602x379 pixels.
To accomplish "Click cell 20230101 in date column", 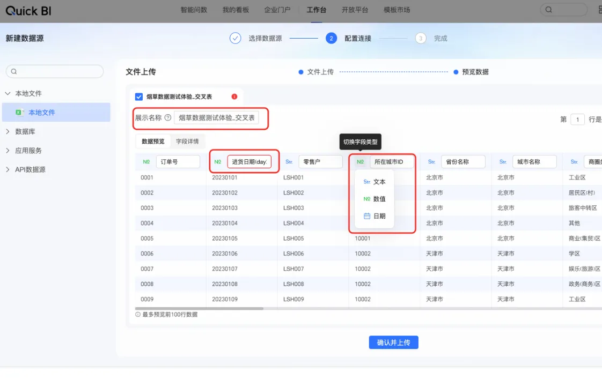I will pos(225,177).
